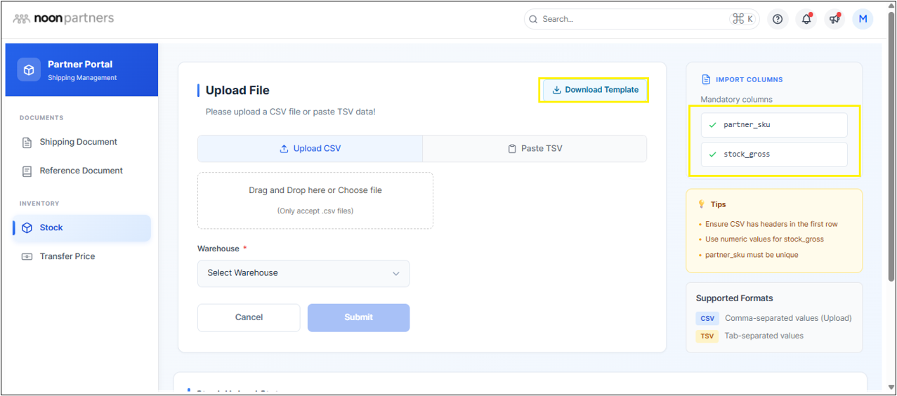Expand the Select Warehouse dropdown
The image size is (897, 396).
(x=303, y=273)
